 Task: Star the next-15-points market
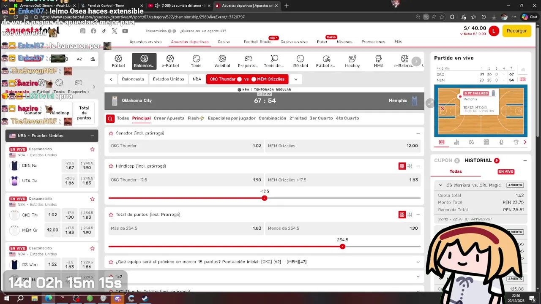coord(111,262)
